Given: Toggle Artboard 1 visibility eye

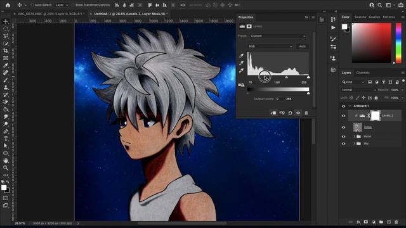Looking at the screenshot, I should coord(344,106).
